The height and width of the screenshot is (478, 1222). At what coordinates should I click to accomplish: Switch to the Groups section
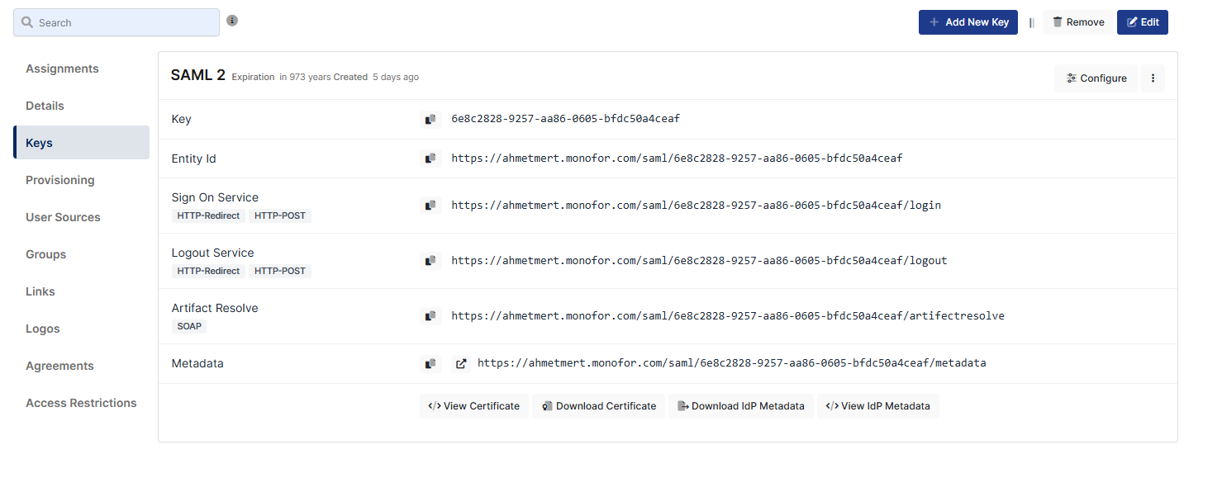pyautogui.click(x=81, y=254)
